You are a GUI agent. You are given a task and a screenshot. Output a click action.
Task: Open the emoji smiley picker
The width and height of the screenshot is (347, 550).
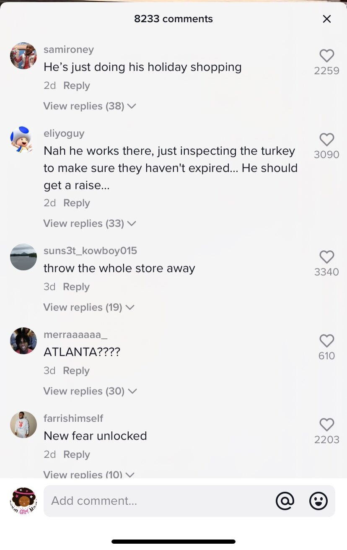[319, 501]
